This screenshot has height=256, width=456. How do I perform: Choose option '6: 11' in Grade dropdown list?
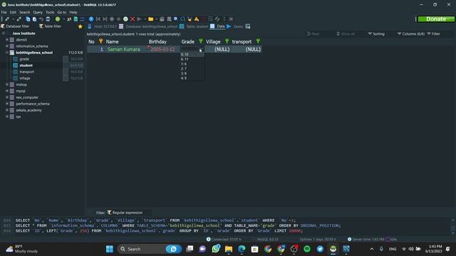(x=192, y=59)
